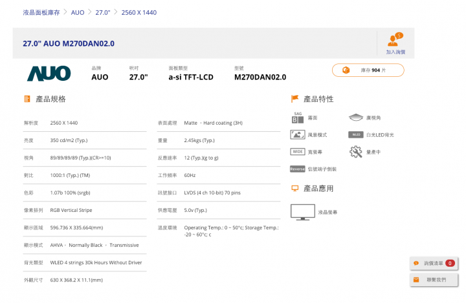This screenshot has height=303, width=466.
Task: Click the viewing angle value 89/89/89/89
Action: [x=80, y=158]
